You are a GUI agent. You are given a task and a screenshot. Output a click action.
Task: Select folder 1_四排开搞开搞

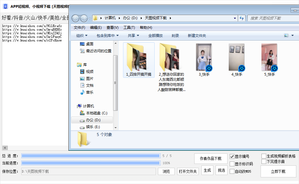139,60
